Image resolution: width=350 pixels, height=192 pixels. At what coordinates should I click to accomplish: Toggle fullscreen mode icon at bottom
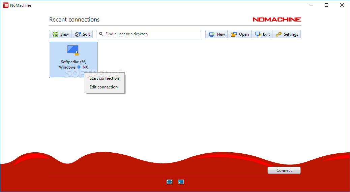pyautogui.click(x=169, y=182)
